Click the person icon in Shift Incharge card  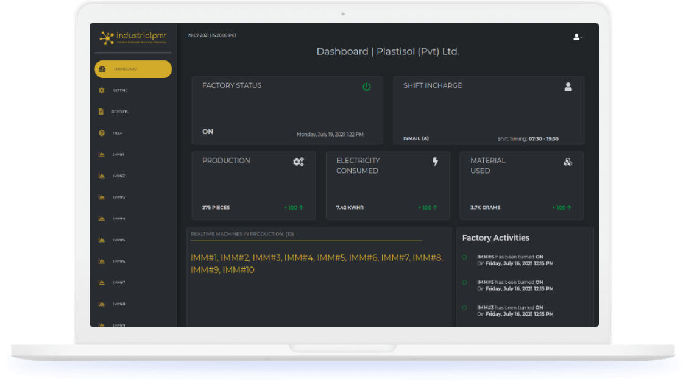[x=568, y=87]
